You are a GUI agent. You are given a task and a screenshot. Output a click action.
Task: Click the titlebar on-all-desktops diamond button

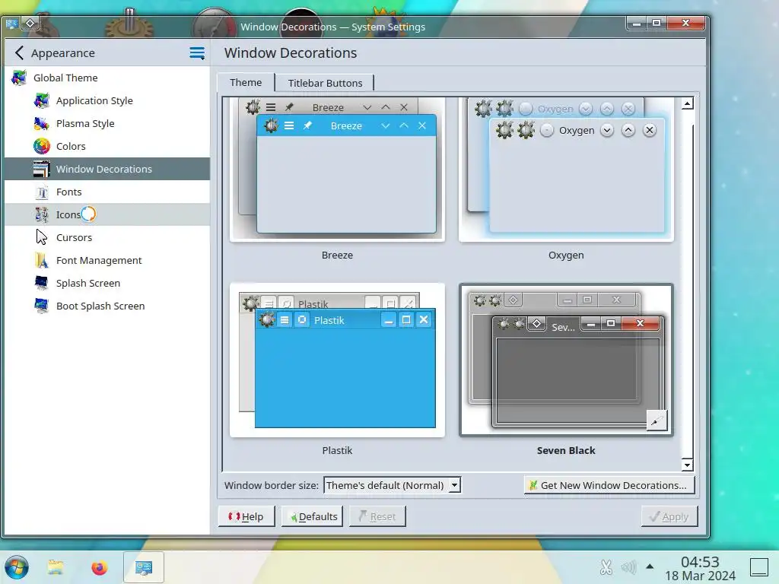[30, 24]
